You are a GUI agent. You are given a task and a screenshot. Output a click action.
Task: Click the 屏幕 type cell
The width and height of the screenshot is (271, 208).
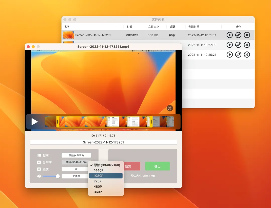pyautogui.click(x=172, y=35)
